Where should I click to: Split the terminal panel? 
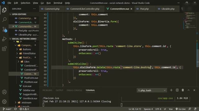click(x=177, y=90)
